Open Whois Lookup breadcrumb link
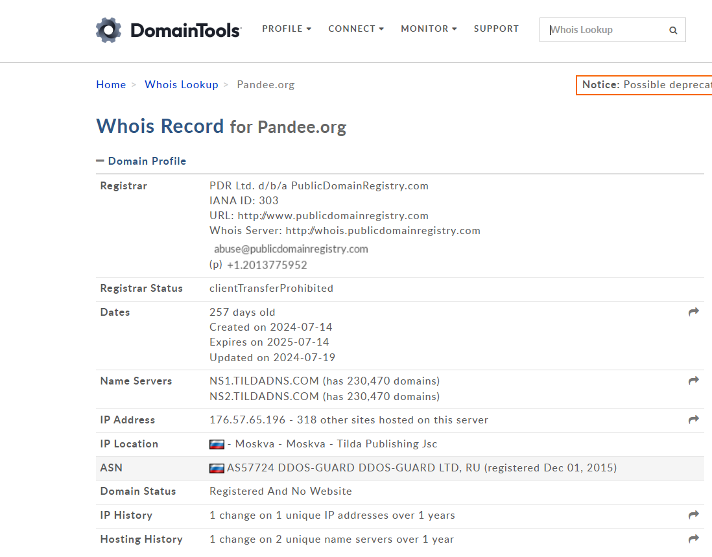This screenshot has width=712, height=557. click(181, 85)
